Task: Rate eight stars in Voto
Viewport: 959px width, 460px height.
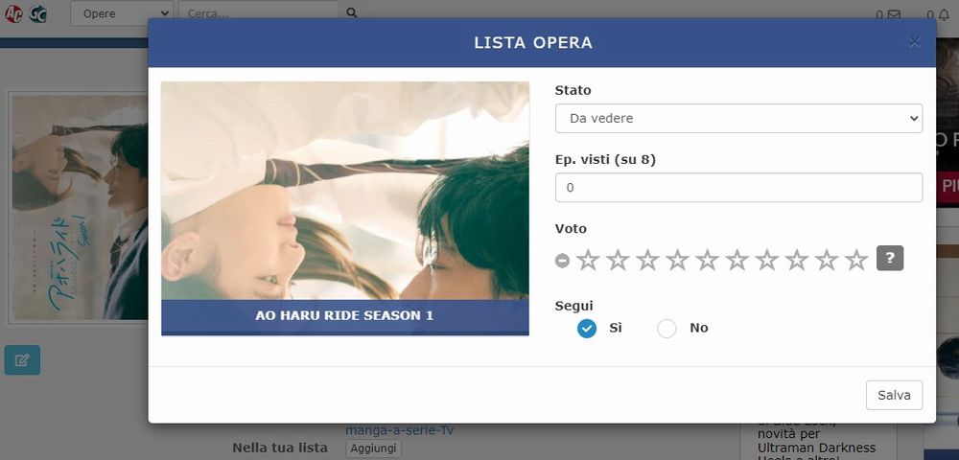Action: click(x=797, y=260)
